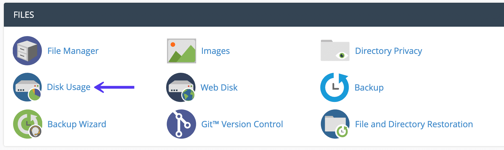
Task: Click the Git Version Control branch icon
Action: coord(181,124)
